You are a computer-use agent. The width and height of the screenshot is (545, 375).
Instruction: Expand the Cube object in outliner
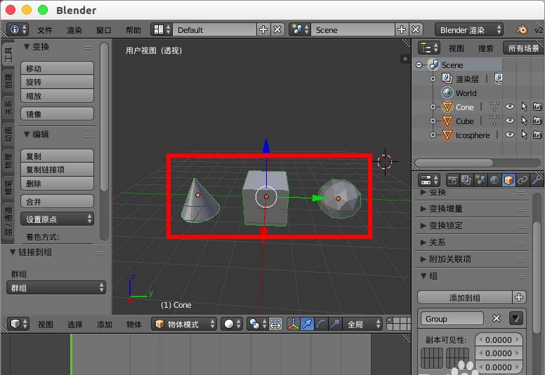point(433,121)
